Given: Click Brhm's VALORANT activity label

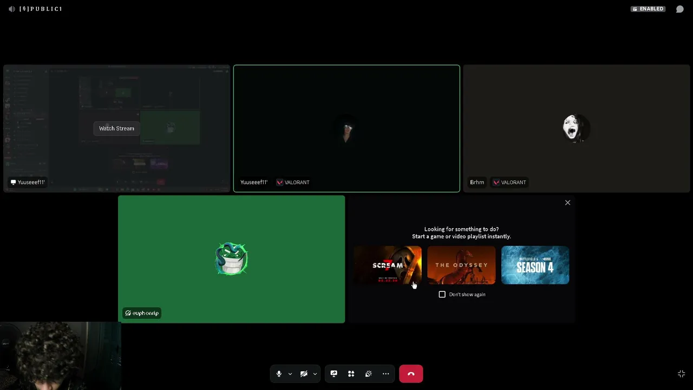Looking at the screenshot, I should (x=509, y=182).
